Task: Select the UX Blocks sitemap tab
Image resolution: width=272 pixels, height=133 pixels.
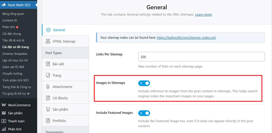Action: click(x=65, y=98)
